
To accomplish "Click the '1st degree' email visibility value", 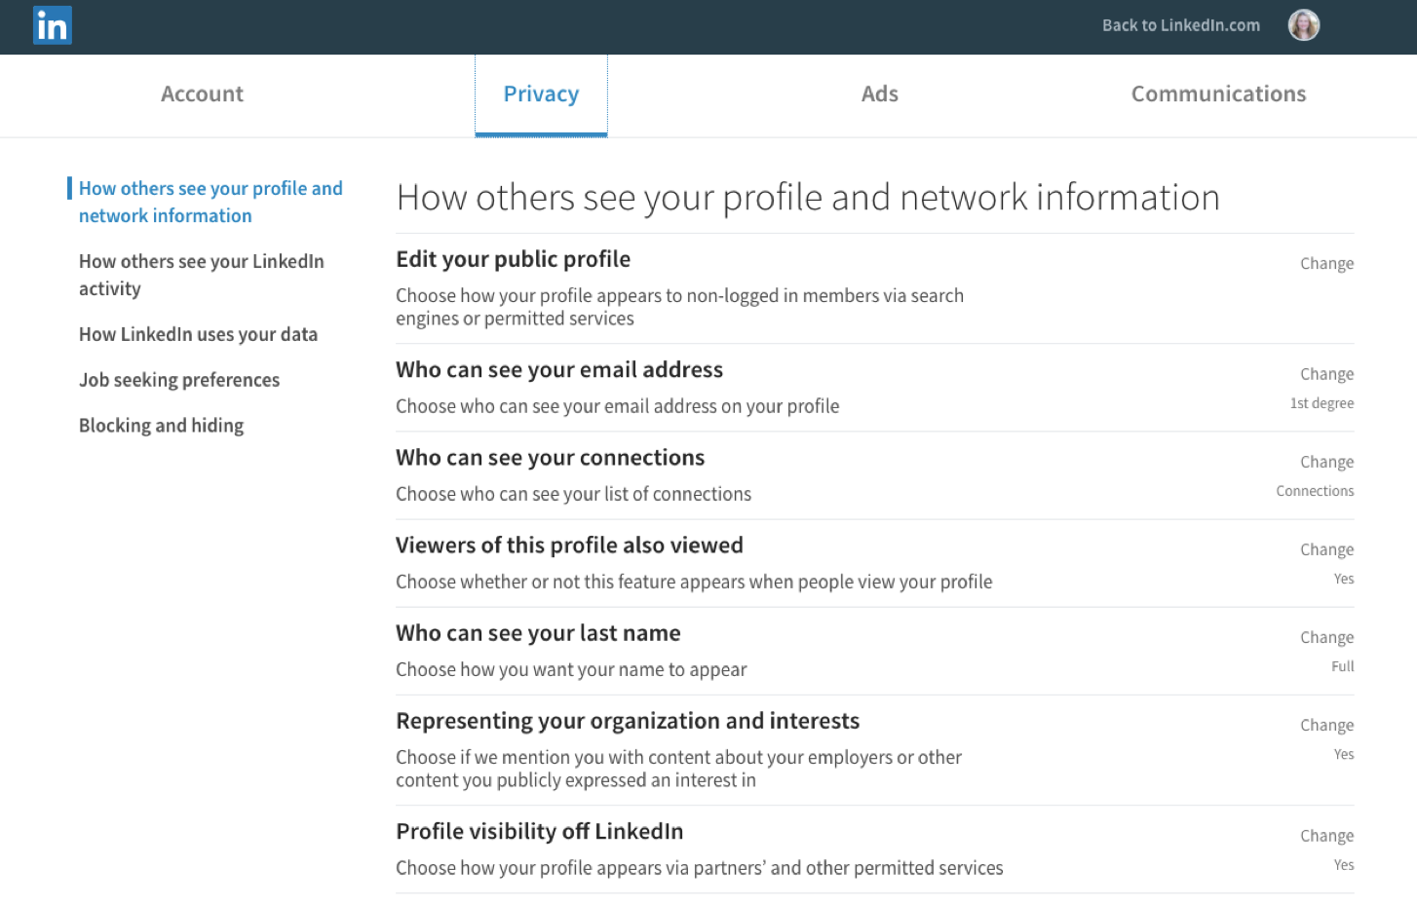I will pyautogui.click(x=1321, y=403).
